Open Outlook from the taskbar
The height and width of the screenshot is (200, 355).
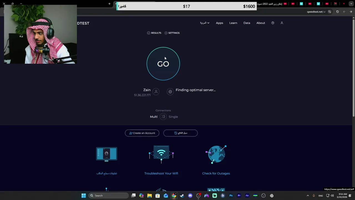point(166,196)
